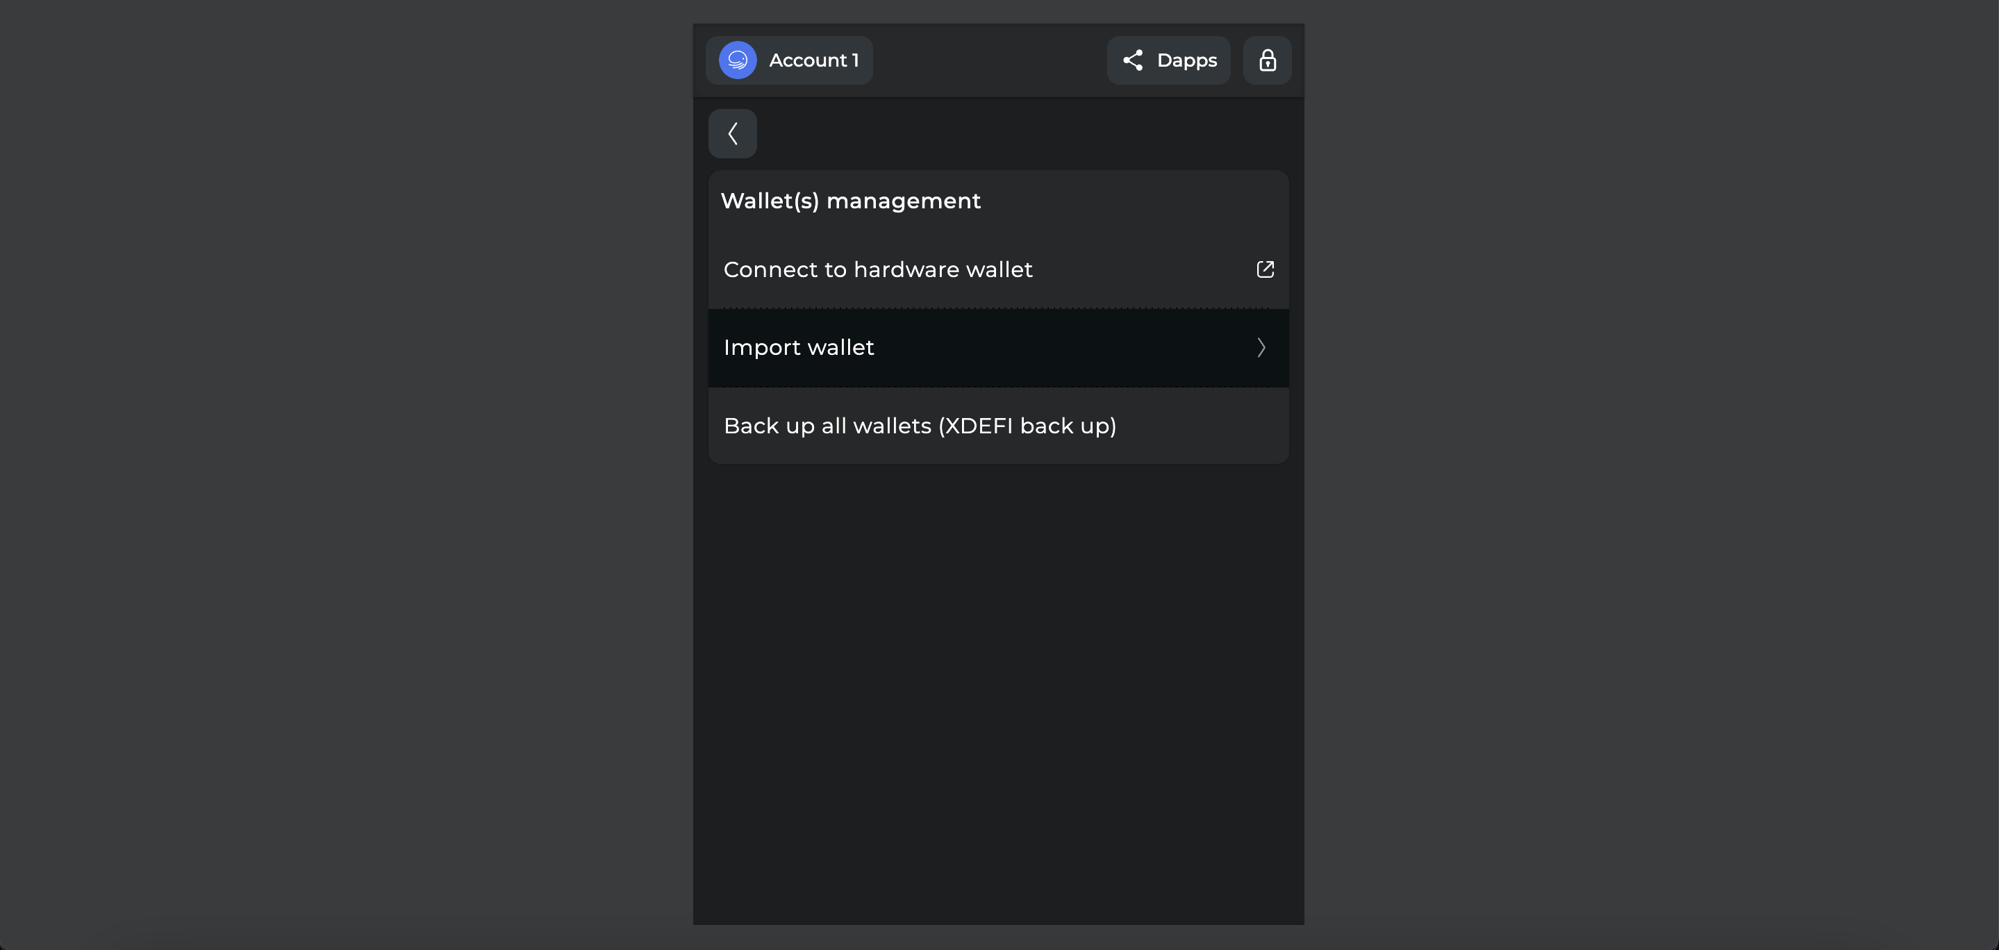Choose Back up all wallets (XDEFI back up)
The width and height of the screenshot is (1999, 950).
(x=998, y=426)
